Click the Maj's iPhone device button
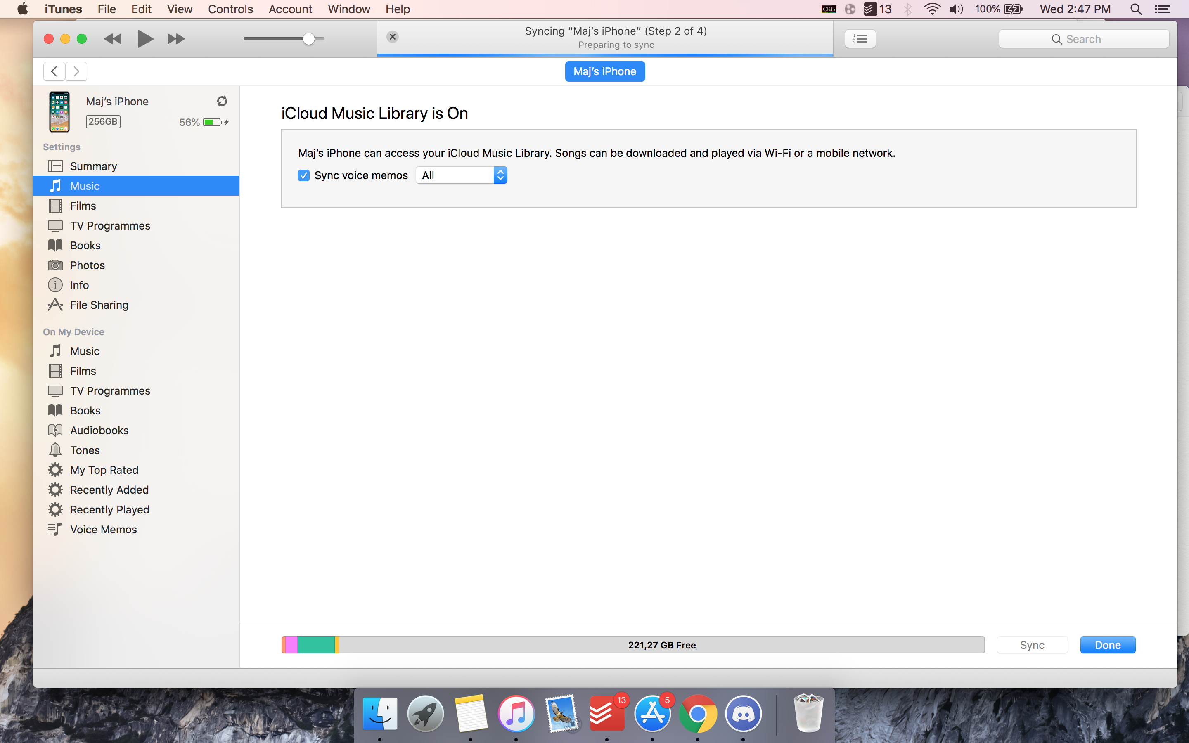This screenshot has height=743, width=1189. tap(604, 71)
